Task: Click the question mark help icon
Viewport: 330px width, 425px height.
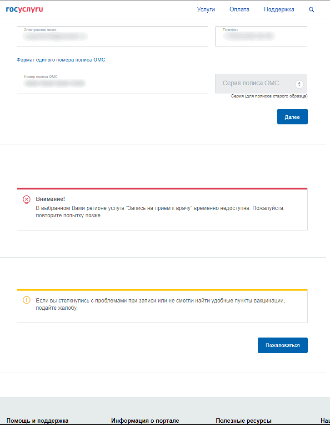Action: (x=299, y=84)
